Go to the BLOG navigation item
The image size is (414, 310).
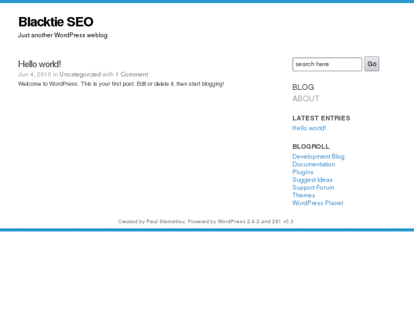pyautogui.click(x=303, y=88)
